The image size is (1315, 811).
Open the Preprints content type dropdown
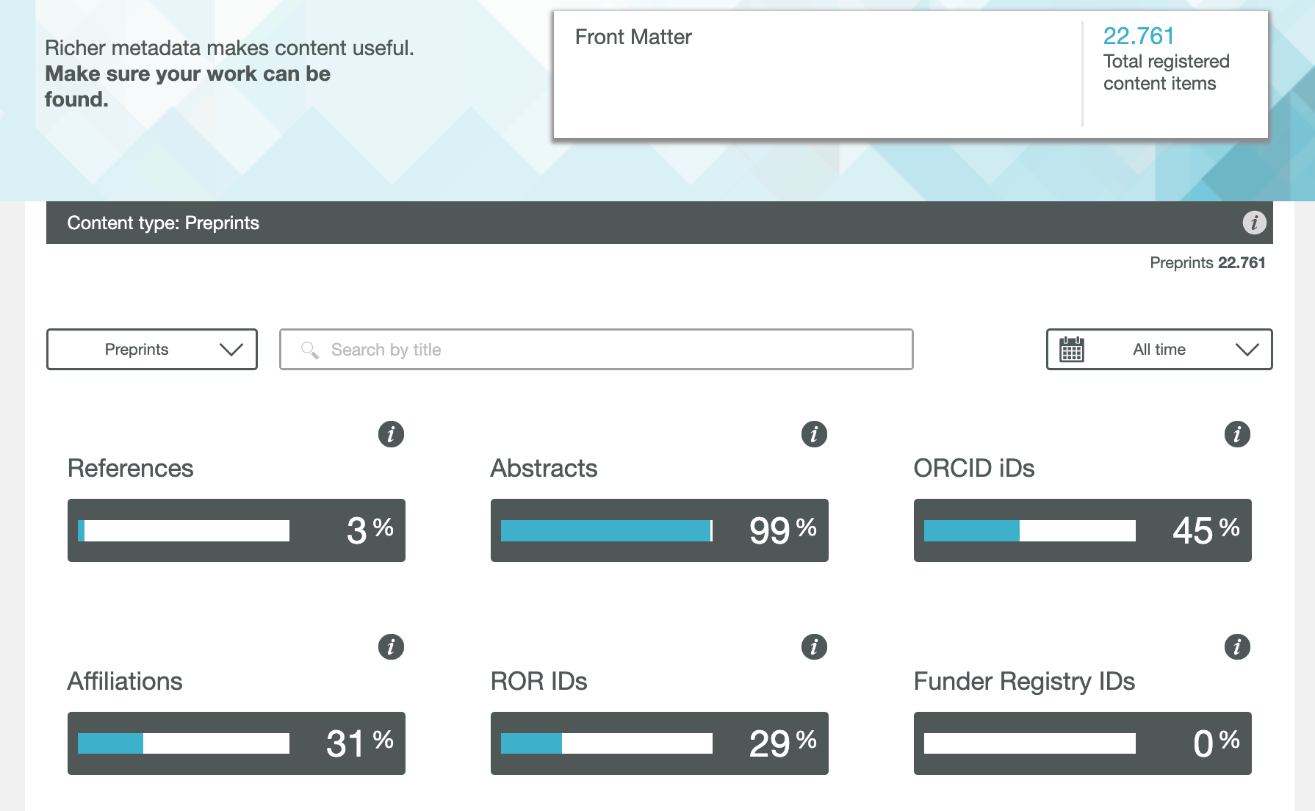pyautogui.click(x=151, y=350)
